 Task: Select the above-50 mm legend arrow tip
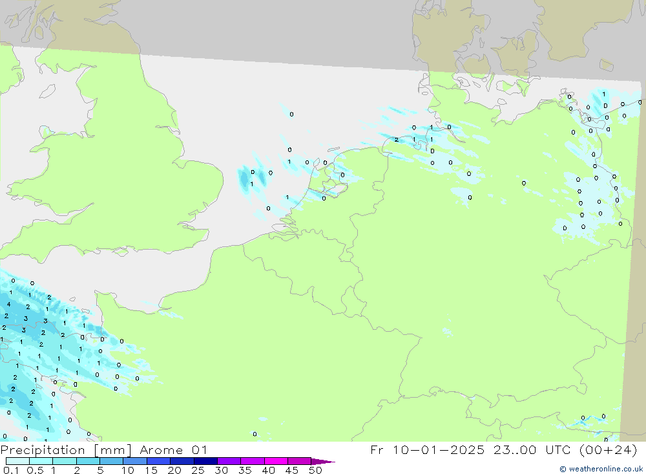[323, 461]
